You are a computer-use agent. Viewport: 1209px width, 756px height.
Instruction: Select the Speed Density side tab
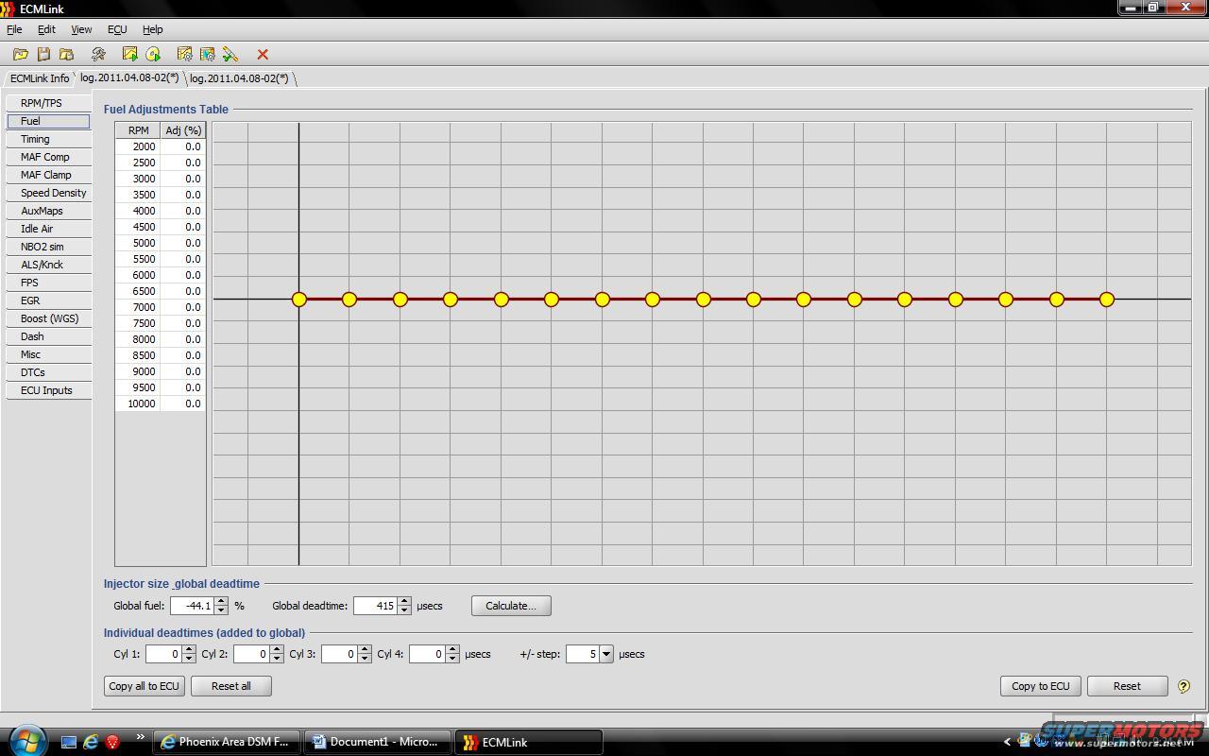48,193
